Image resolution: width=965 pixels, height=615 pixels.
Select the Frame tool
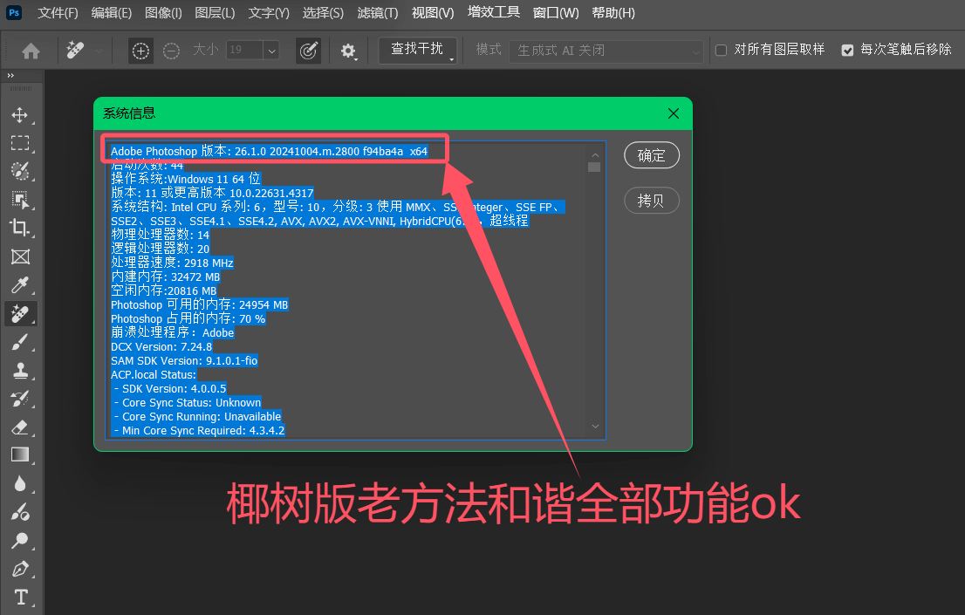pyautogui.click(x=20, y=256)
